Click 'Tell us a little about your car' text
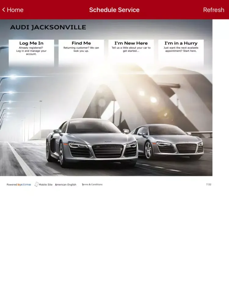The width and height of the screenshot is (229, 306). [x=131, y=49]
